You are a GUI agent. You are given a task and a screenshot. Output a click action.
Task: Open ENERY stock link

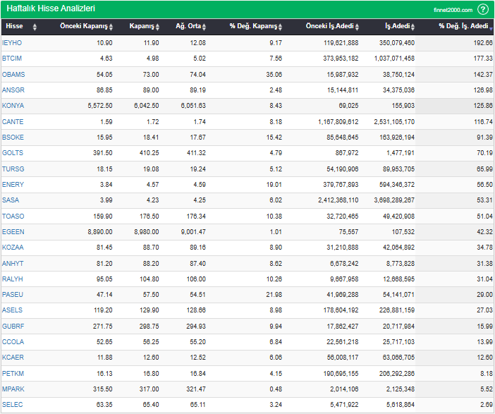pos(13,184)
